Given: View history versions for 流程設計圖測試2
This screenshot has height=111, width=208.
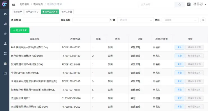Looking at the screenshot, I should click(194, 98).
